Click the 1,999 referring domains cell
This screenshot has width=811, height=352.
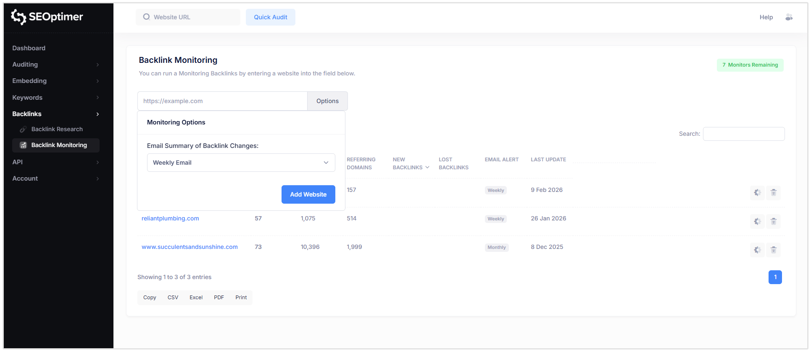pyautogui.click(x=354, y=247)
